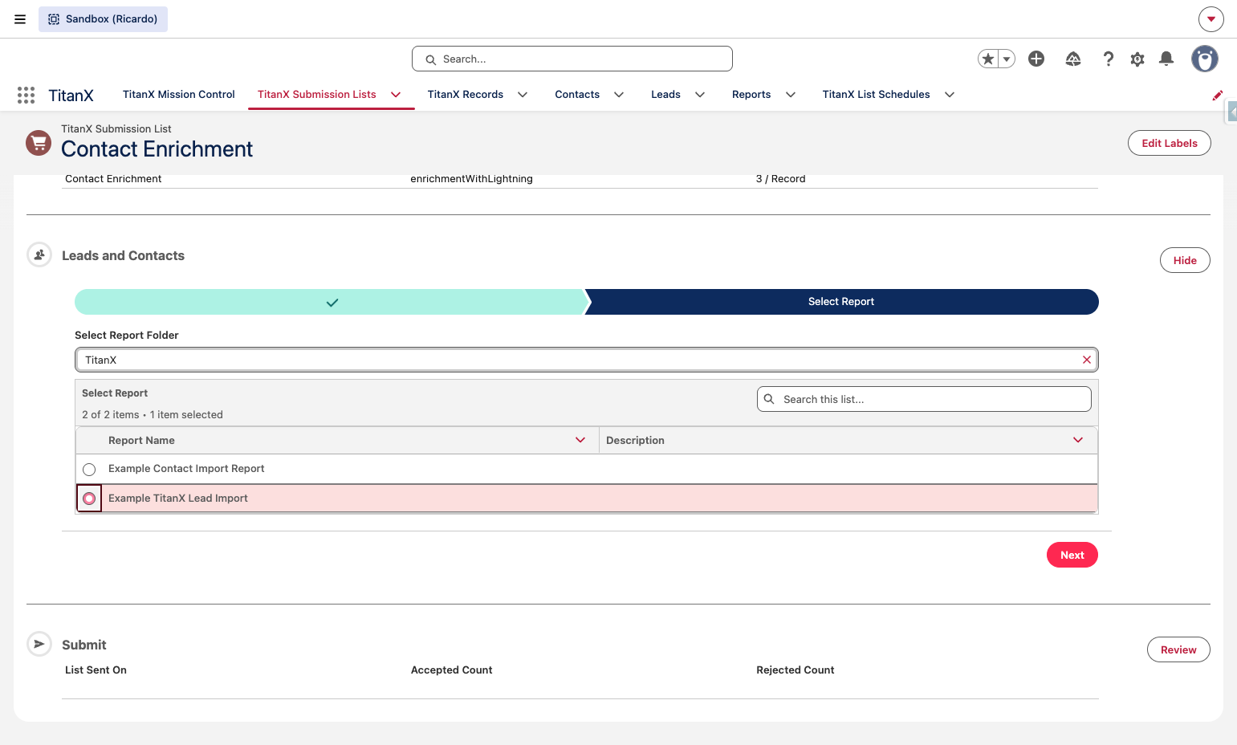Click the Edit Labels button
This screenshot has height=745, width=1237.
(x=1170, y=143)
